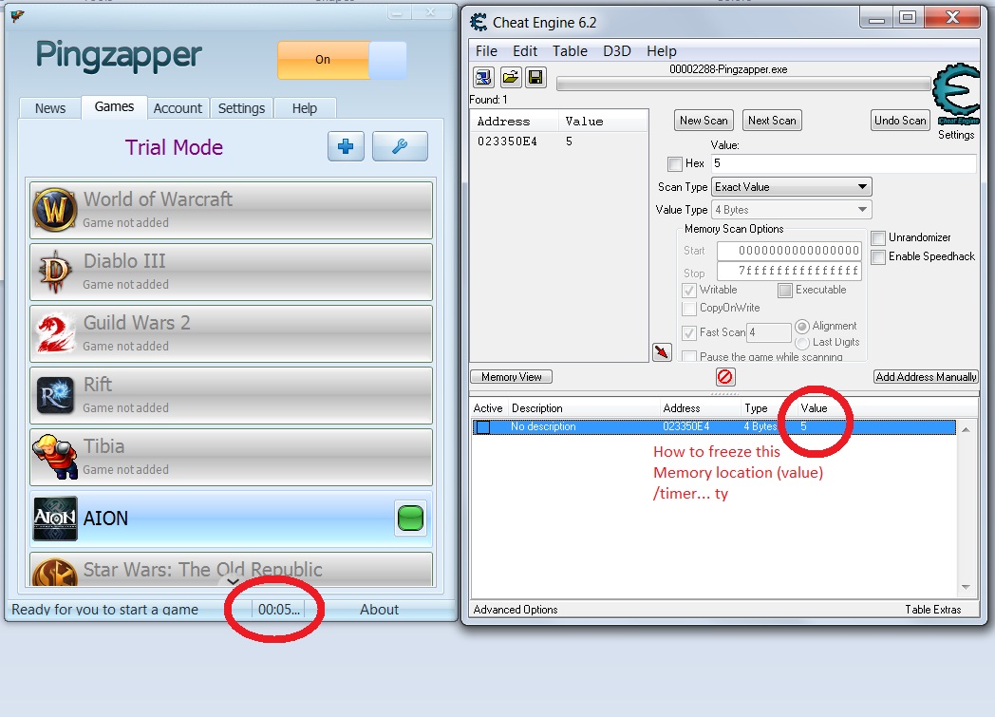Enable the Hex checkbox next to the value field
Image resolution: width=995 pixels, height=717 pixels.
[677, 162]
